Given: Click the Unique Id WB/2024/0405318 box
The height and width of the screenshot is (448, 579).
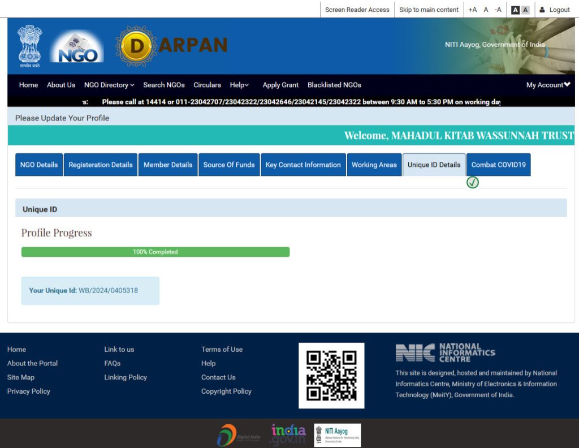Looking at the screenshot, I should [90, 291].
